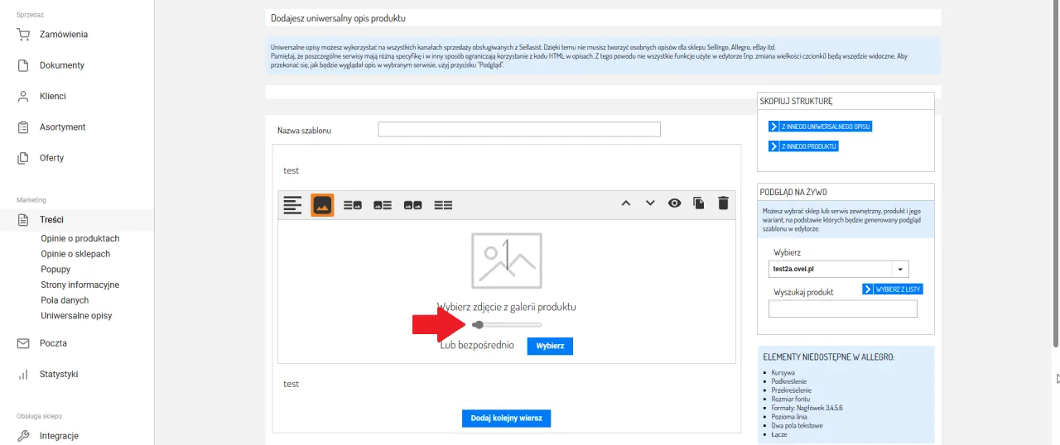Click the Wyszukaj produkt search field
The height and width of the screenshot is (445, 1060).
point(843,309)
